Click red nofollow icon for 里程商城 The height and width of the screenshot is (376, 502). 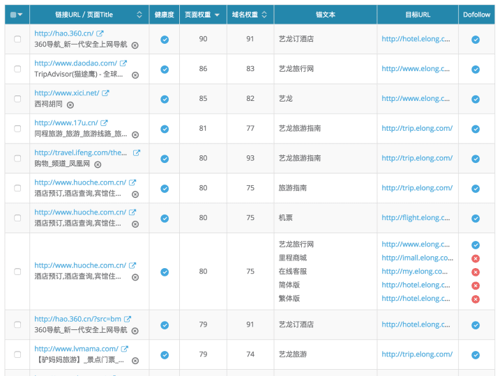coord(476,258)
